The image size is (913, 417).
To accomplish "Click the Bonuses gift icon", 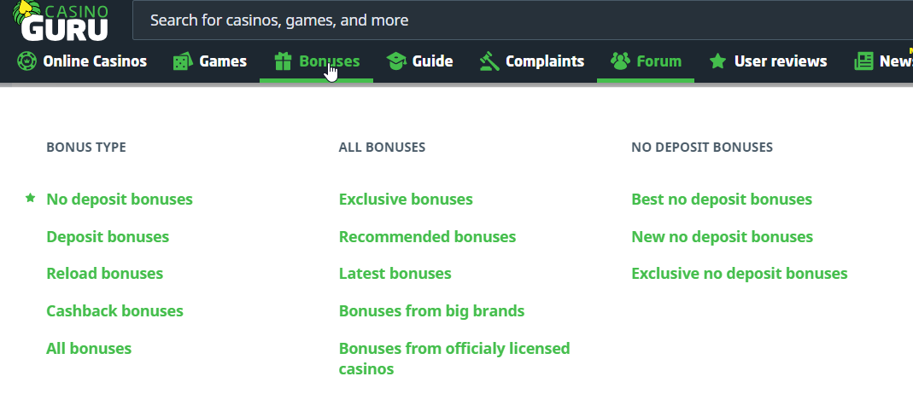I will coord(283,61).
